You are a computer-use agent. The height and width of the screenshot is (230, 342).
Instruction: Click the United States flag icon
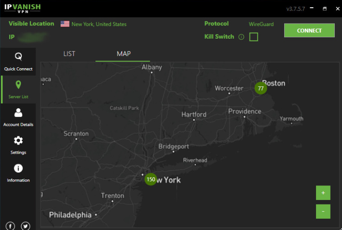click(65, 24)
